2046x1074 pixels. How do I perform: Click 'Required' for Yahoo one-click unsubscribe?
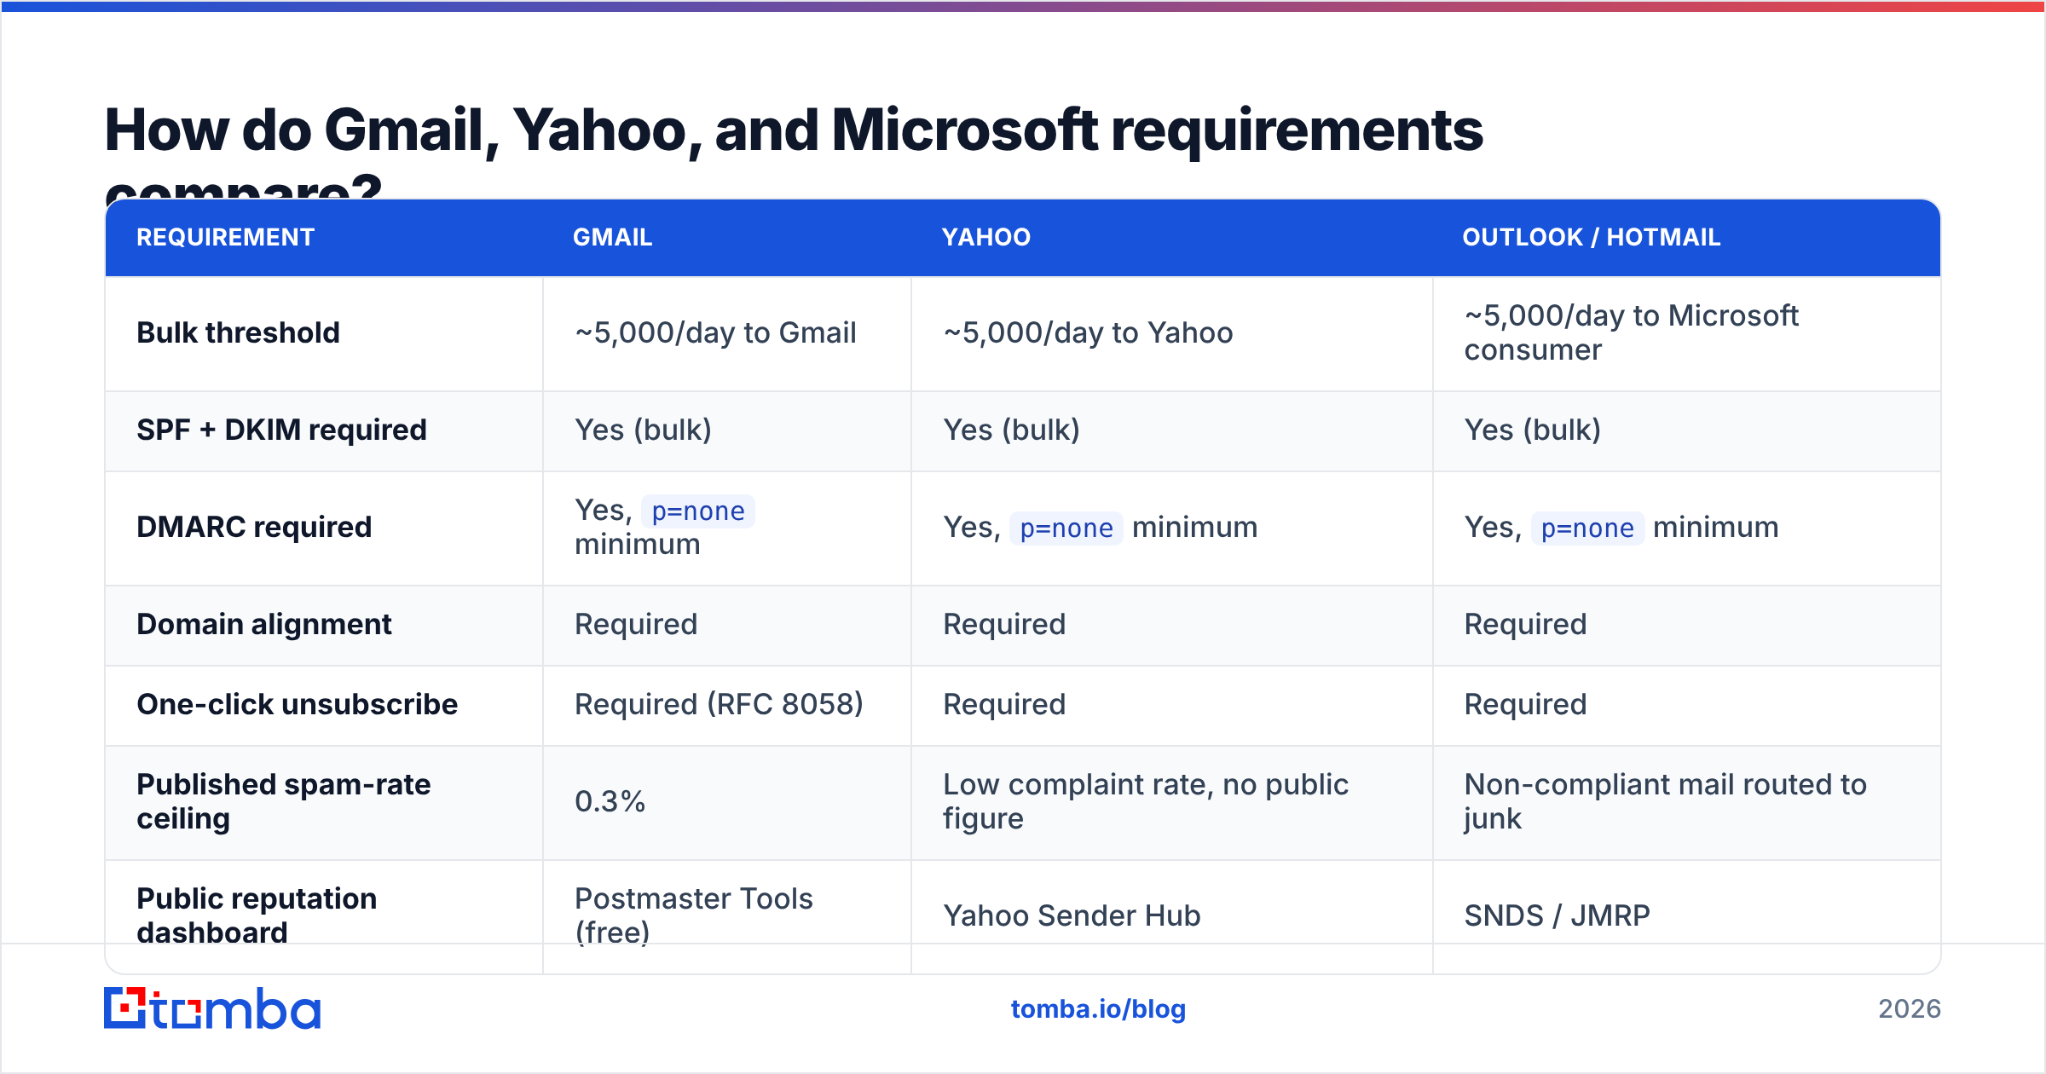(x=1004, y=704)
